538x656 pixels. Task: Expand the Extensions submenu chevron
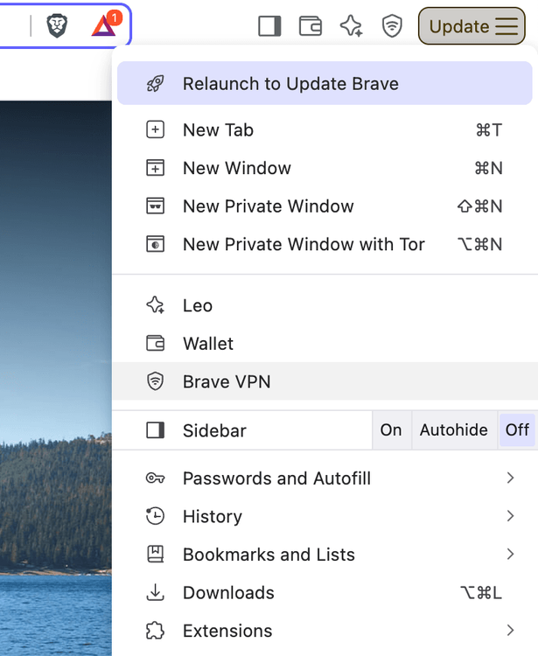coord(510,630)
